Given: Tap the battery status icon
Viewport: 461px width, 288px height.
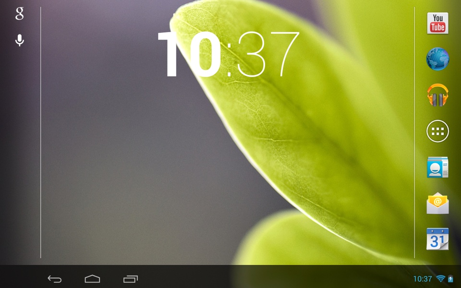Looking at the screenshot, I should pos(450,278).
